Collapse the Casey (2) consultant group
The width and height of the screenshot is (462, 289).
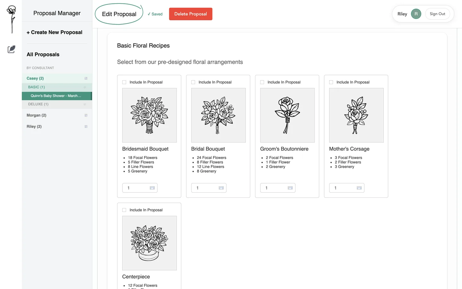click(x=57, y=78)
